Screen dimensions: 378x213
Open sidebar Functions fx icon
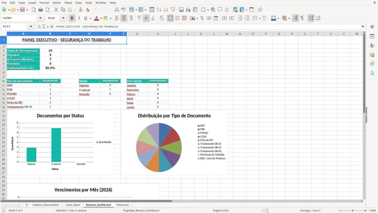(x=372, y=73)
